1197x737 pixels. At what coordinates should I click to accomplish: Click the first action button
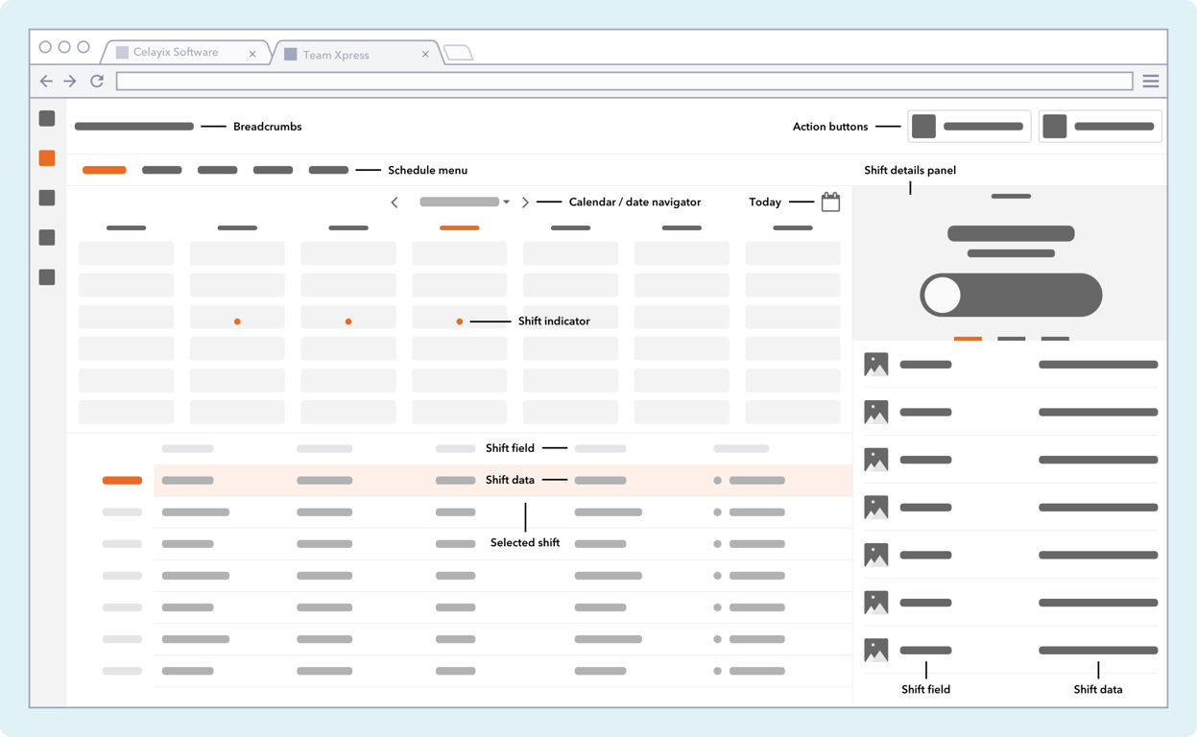click(x=969, y=127)
